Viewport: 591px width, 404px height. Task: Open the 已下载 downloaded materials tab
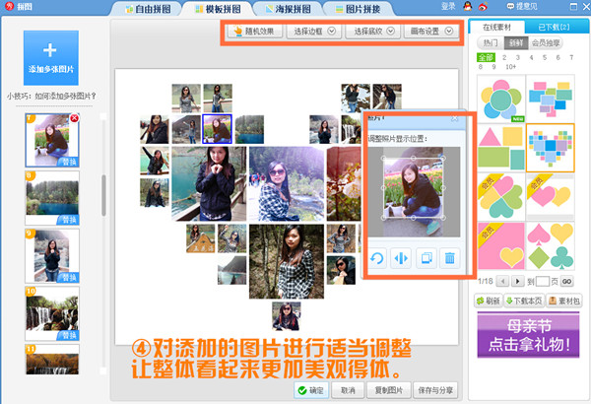point(555,27)
